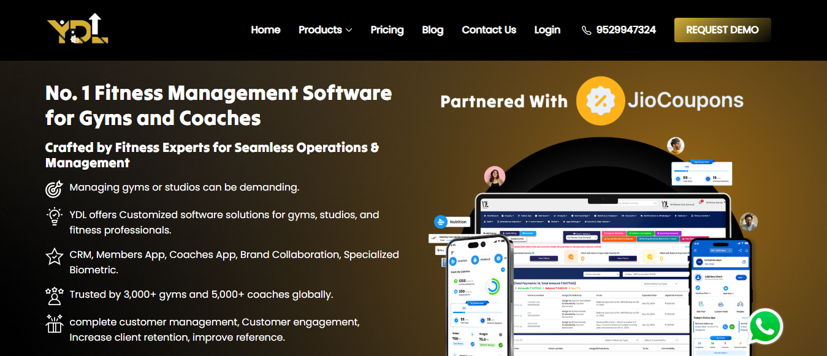This screenshot has height=356, width=827.
Task: Click the laptop dashboard mockup image
Action: pos(603,275)
